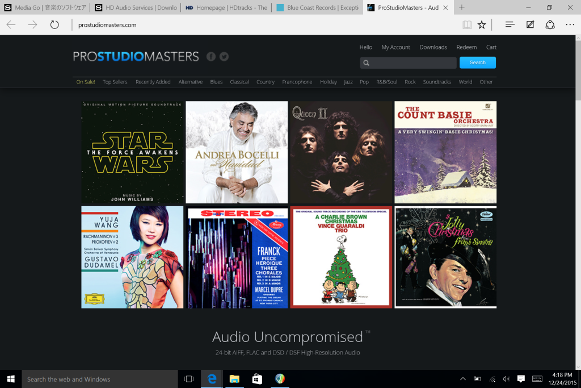Close the ProStudioMasters tab
The image size is (581, 388).
446,7
